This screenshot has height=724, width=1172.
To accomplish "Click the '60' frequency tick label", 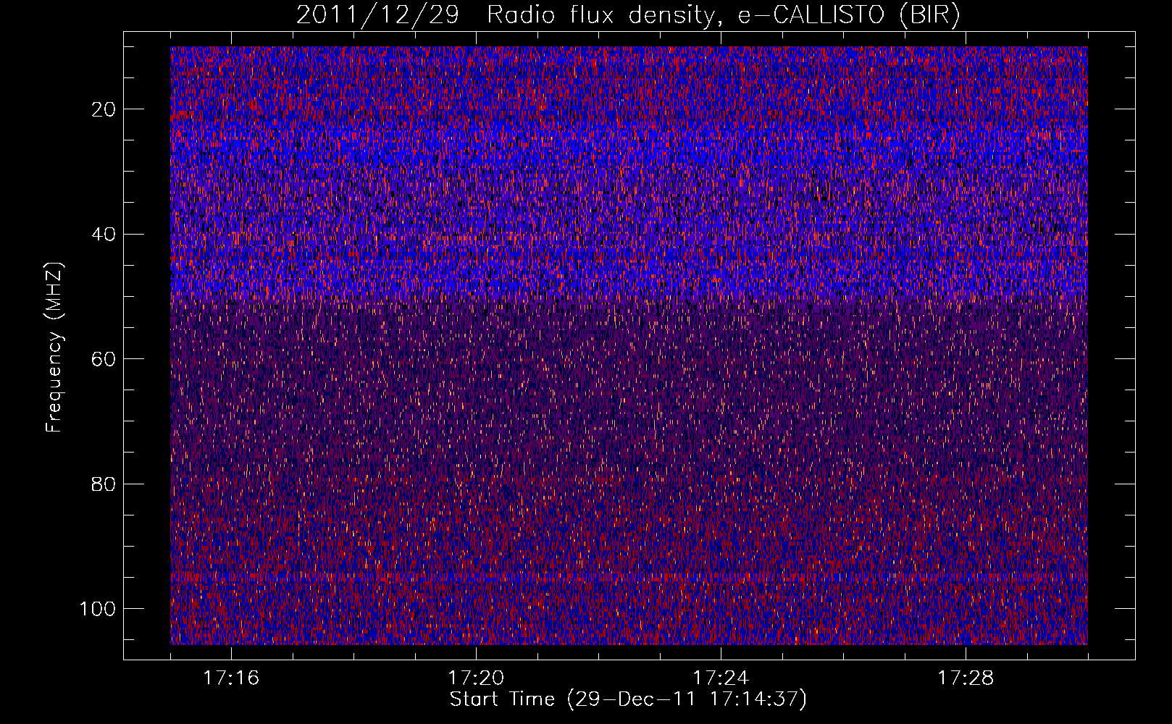I will coord(104,359).
